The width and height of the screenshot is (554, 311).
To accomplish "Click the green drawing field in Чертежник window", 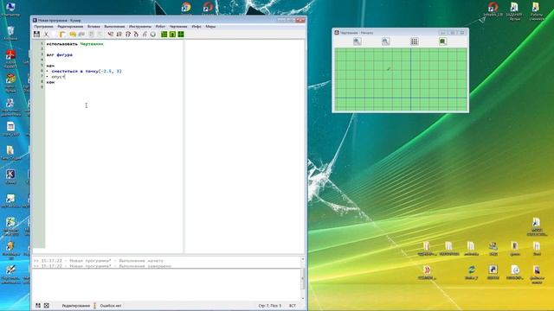I will coord(401,79).
